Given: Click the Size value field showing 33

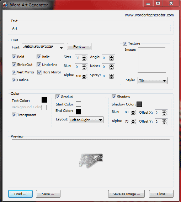Looking at the screenshot, I should click(78, 58).
